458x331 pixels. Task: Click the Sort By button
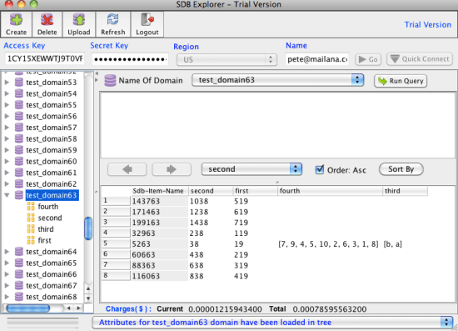tap(401, 169)
